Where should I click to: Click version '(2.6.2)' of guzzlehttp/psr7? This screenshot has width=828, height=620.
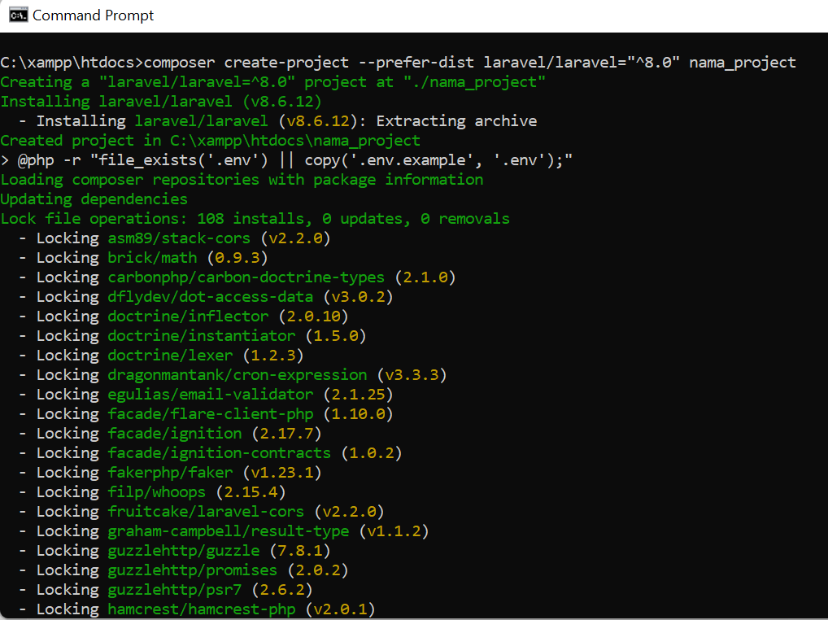click(282, 591)
